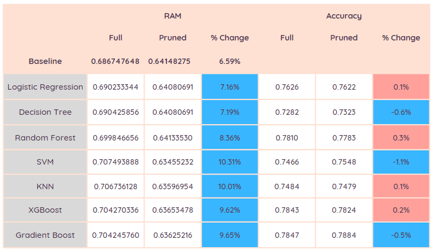Select the SVM row label cell
The height and width of the screenshot is (251, 432).
click(45, 162)
